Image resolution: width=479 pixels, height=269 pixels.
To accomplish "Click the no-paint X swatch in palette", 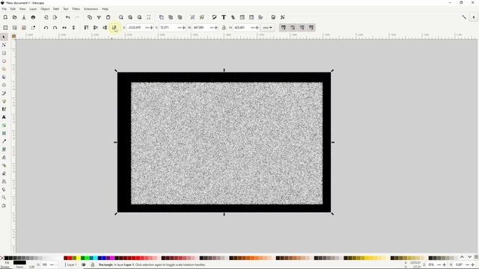I will 2,258.
